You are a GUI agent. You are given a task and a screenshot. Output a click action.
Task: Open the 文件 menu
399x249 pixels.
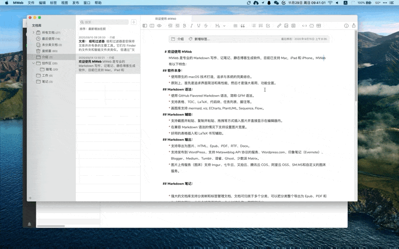click(x=31, y=3)
